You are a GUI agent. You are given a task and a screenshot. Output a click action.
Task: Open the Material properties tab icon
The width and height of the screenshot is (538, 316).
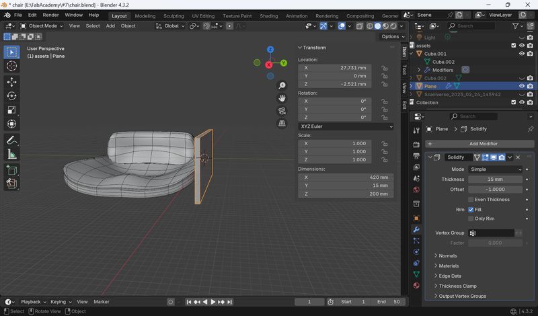(x=416, y=286)
